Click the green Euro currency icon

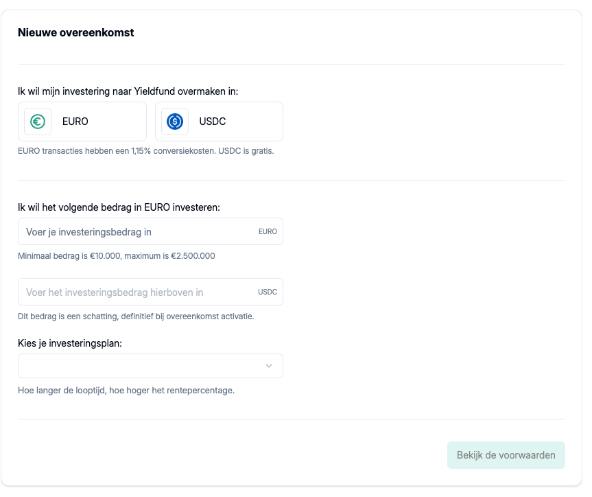(38, 122)
